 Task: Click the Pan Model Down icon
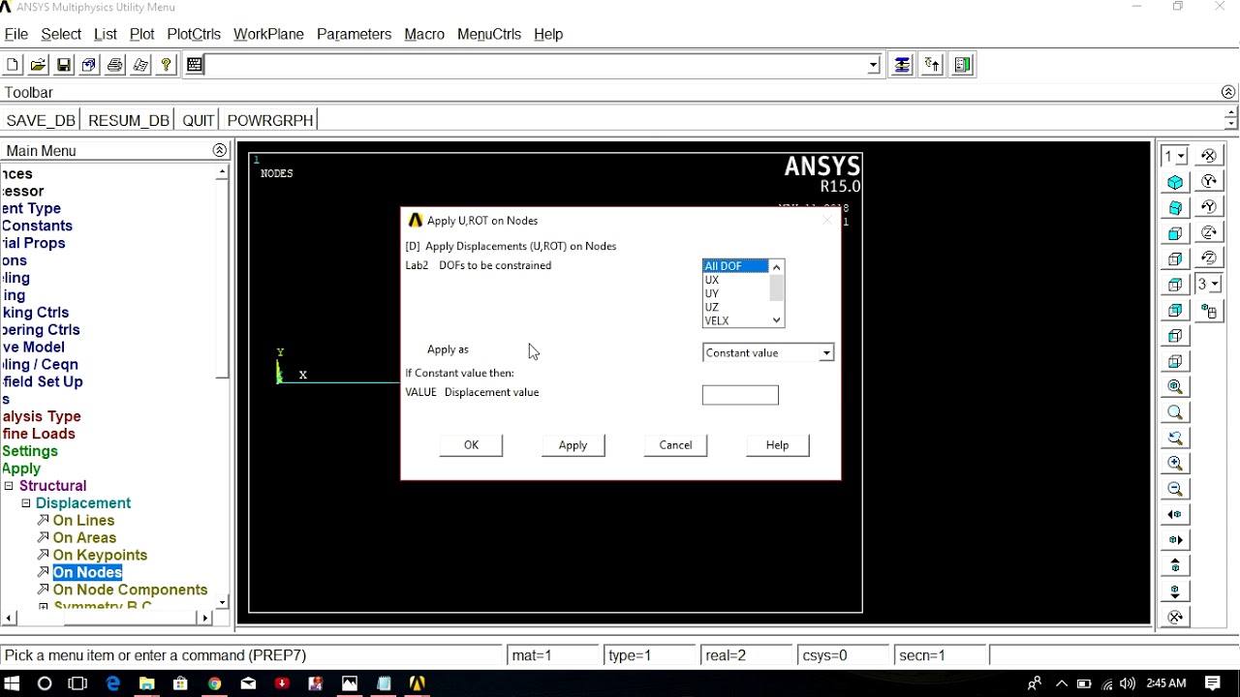(1175, 591)
